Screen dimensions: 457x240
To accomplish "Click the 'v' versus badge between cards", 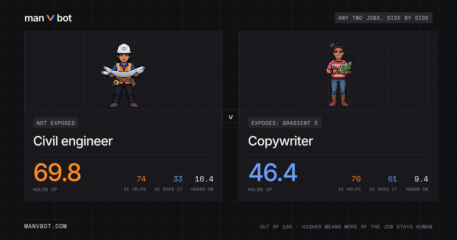I will point(231,116).
